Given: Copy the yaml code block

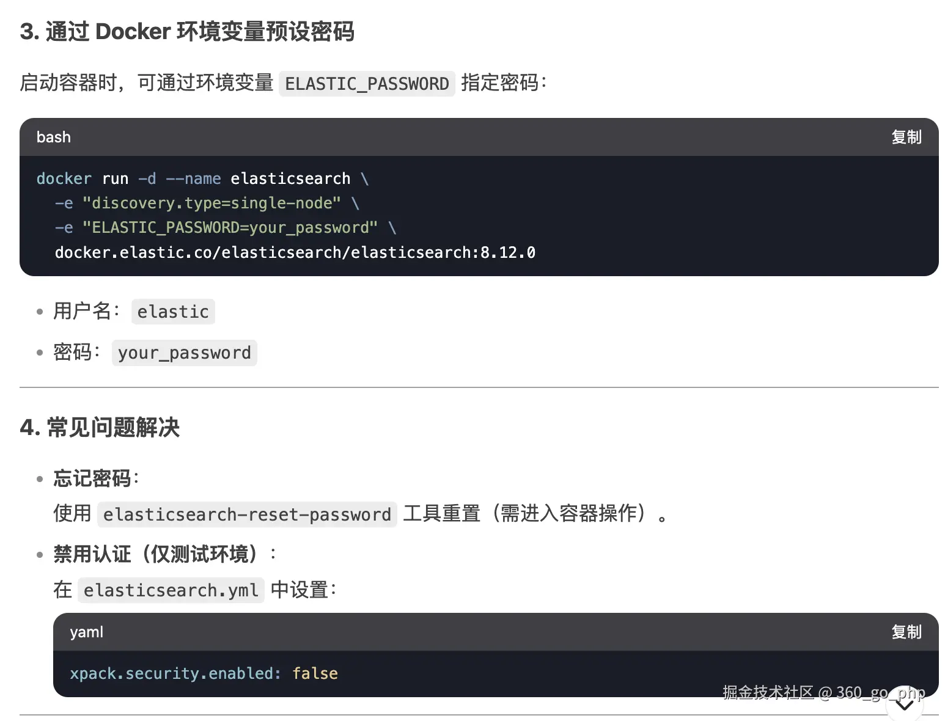Looking at the screenshot, I should (x=906, y=632).
